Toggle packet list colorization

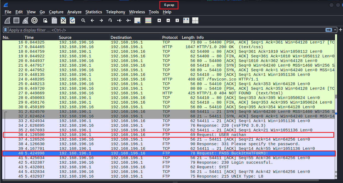tap(148, 20)
